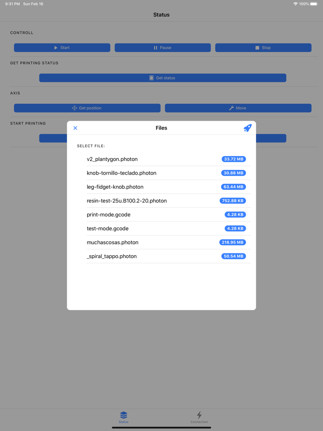
Task: Click print-mode.gcode 4.28 KB badge
Action: click(x=236, y=215)
